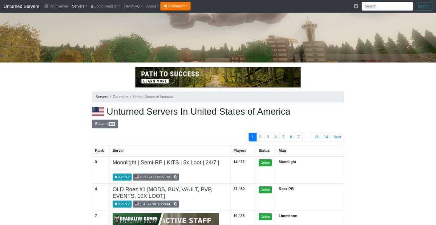Copy IP address 194.147.90.80:22444
This screenshot has width=436, height=225.
(175, 204)
